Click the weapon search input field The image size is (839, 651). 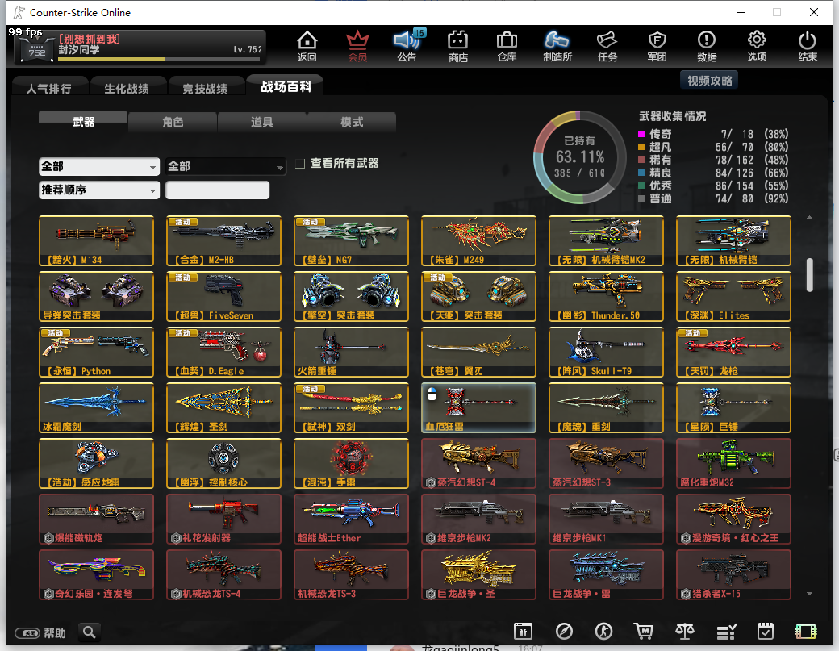[x=217, y=190]
